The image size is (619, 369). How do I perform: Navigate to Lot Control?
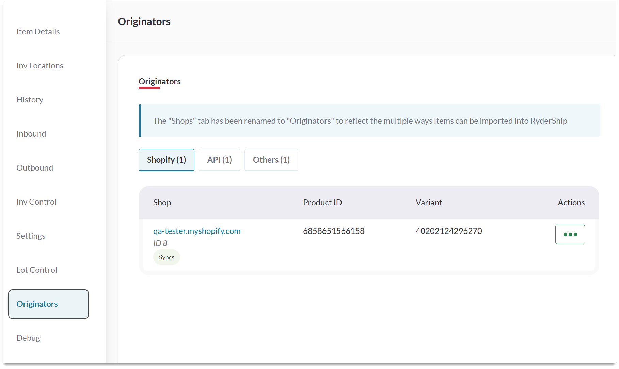36,270
